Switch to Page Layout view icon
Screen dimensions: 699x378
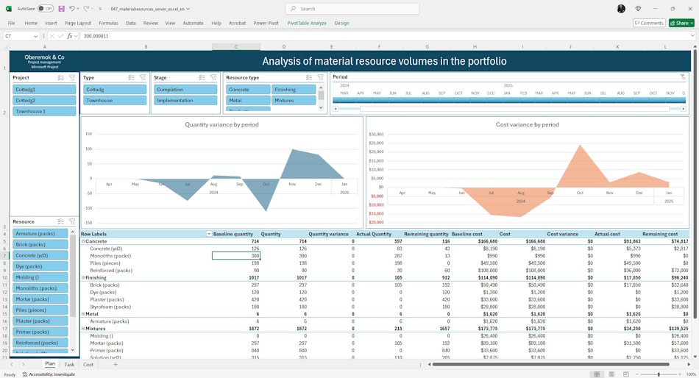pos(611,374)
